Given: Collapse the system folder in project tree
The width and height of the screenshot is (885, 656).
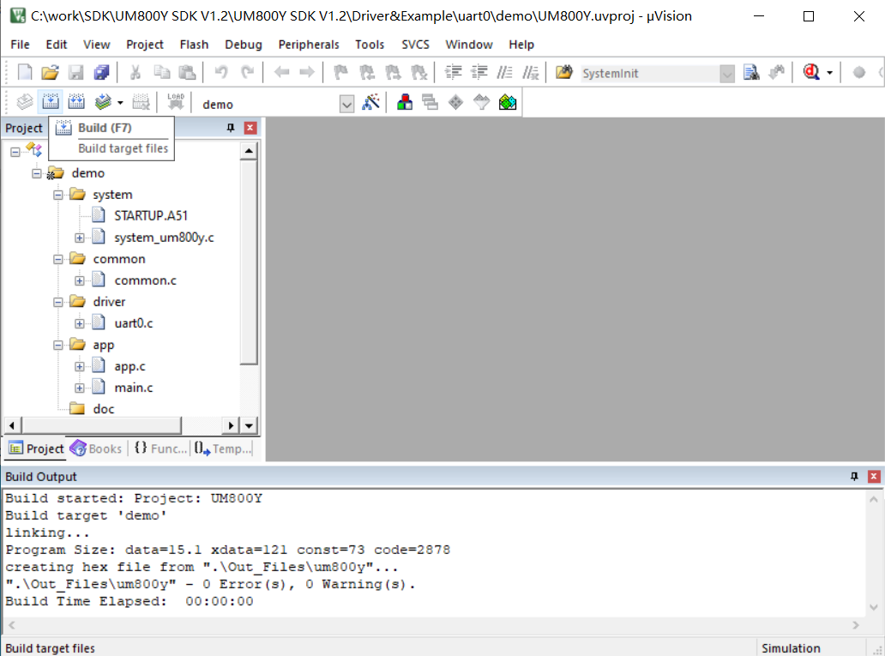Looking at the screenshot, I should pos(58,195).
